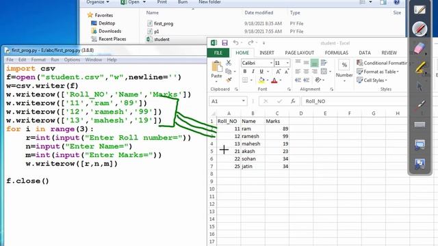The height and width of the screenshot is (246, 438).
Task: Click the Percent number format icon
Action: tap(344, 65)
